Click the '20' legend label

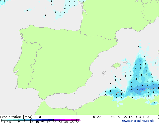[43, 122]
